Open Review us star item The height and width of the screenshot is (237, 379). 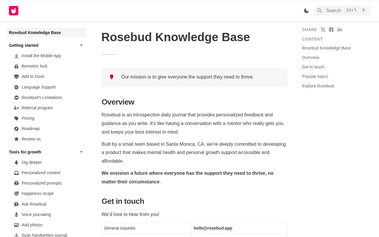coord(46,139)
